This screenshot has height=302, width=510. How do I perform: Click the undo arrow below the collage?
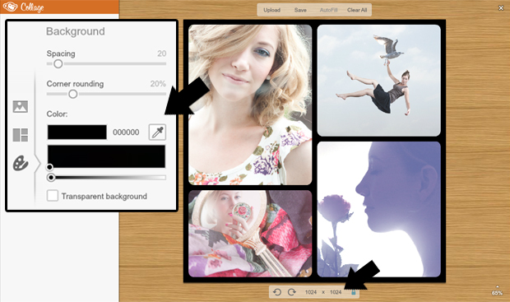point(277,292)
